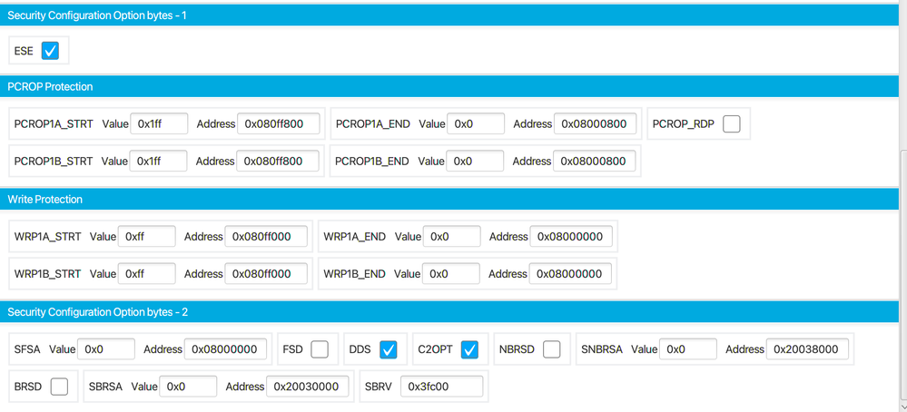907x412 pixels.
Task: Click the SBRV label
Action: pyautogui.click(x=379, y=387)
